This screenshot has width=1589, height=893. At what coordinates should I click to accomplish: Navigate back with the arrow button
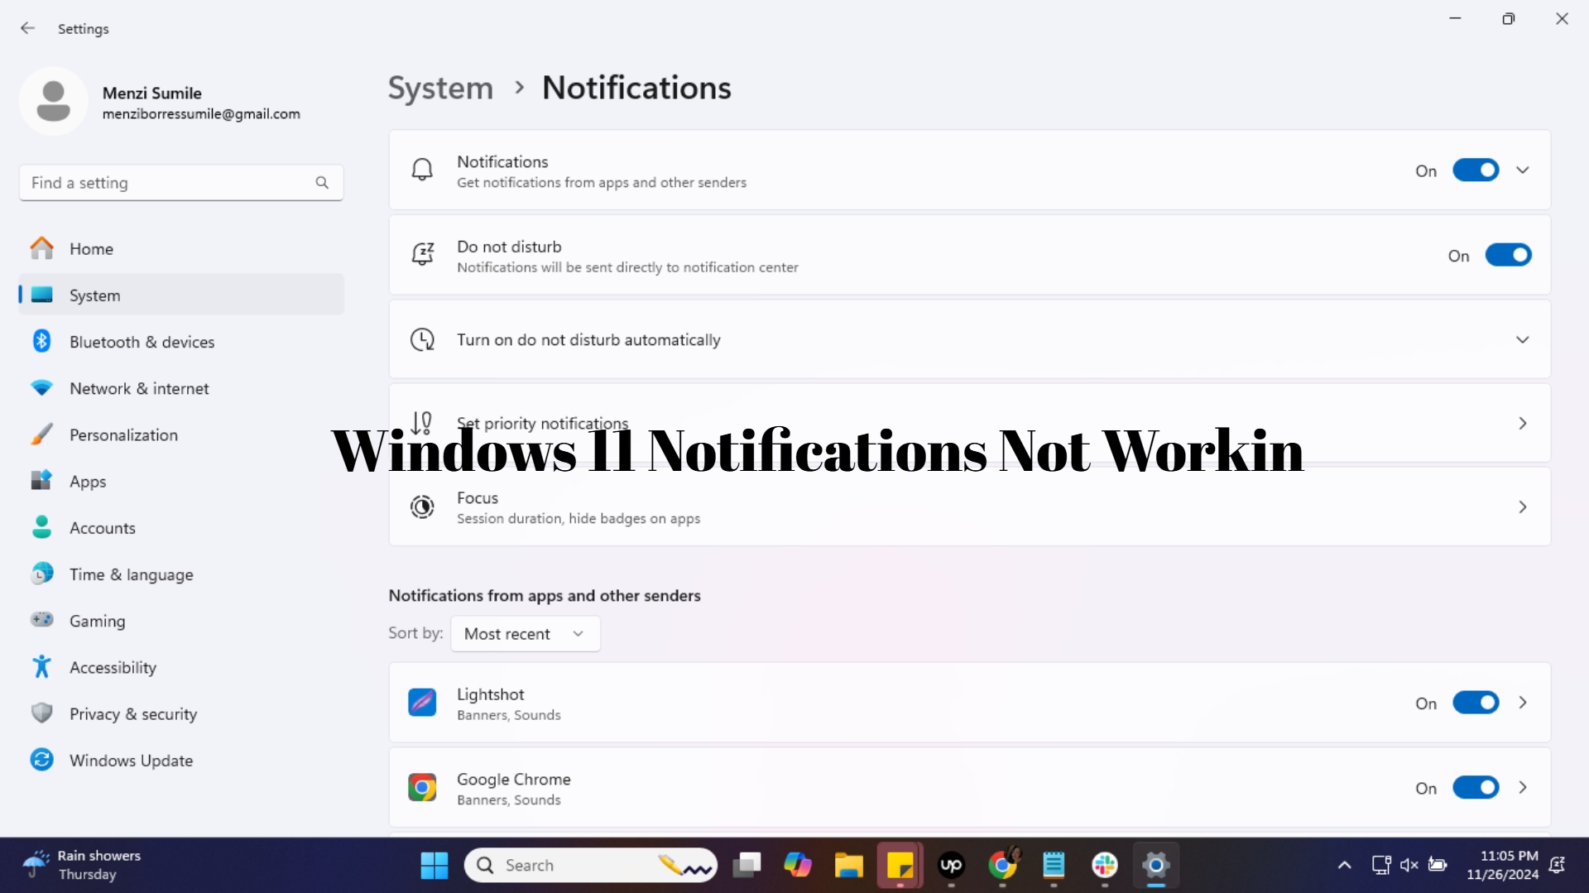point(27,27)
